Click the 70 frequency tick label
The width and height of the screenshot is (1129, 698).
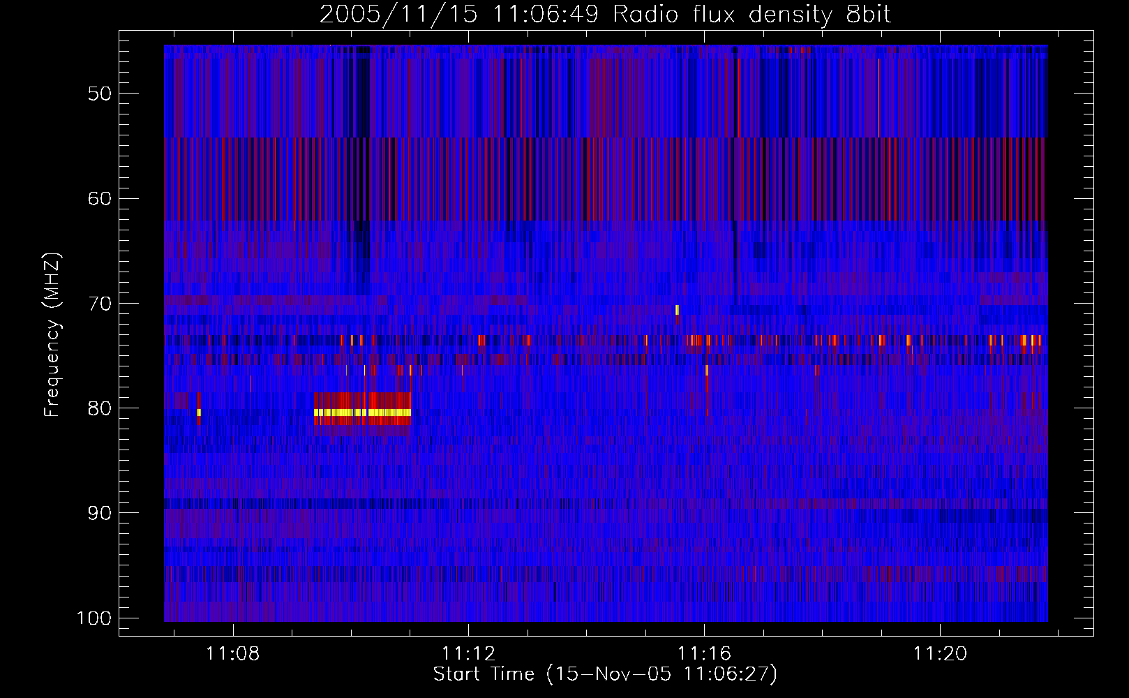point(99,304)
